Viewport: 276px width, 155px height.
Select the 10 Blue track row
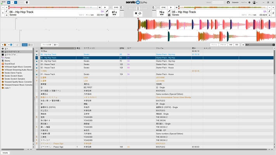[155, 51]
